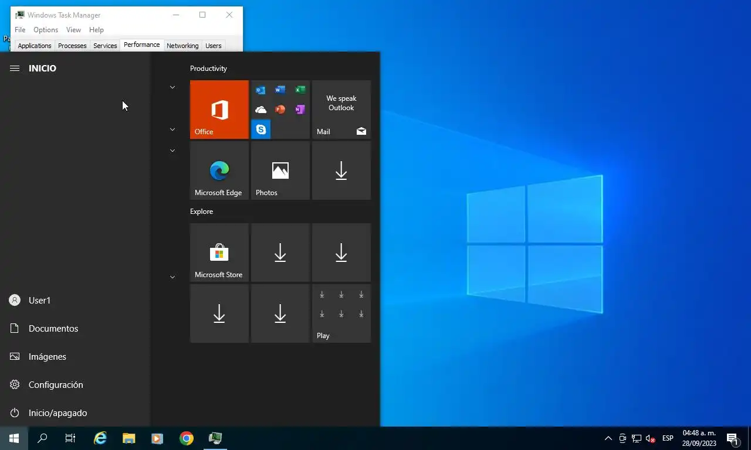Open the Photos tile
Screen dimensions: 751x450
coord(280,171)
